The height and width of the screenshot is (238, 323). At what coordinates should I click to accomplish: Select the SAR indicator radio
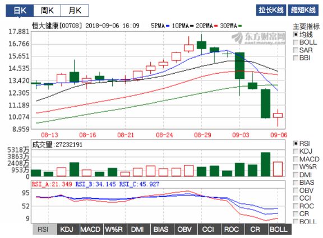(x=296, y=50)
